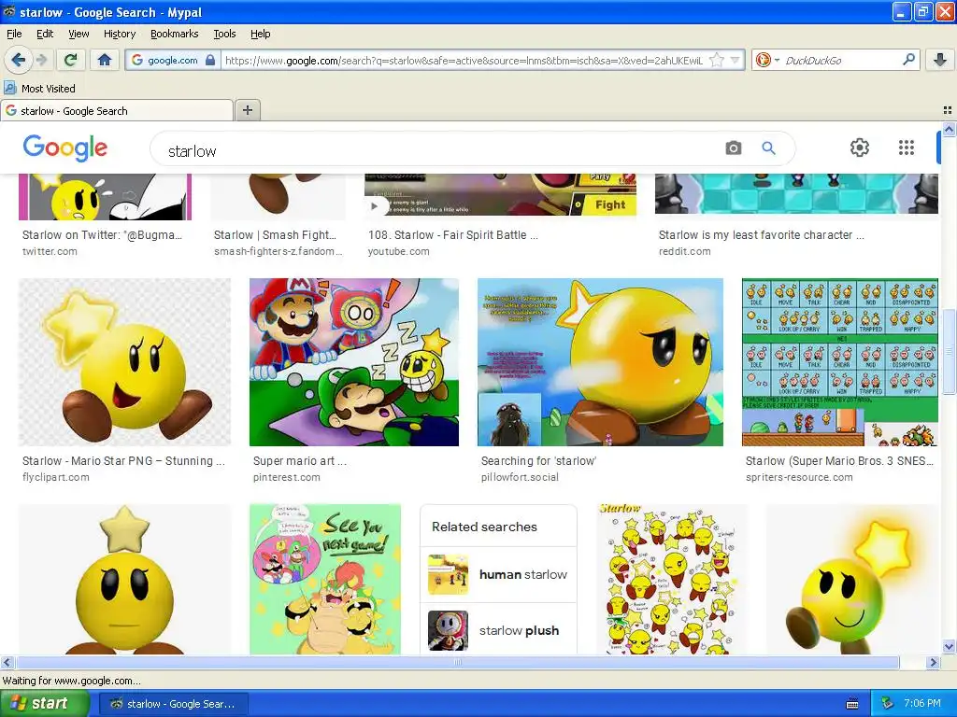
Task: Open the Starlow on Twitter image
Action: (105, 196)
